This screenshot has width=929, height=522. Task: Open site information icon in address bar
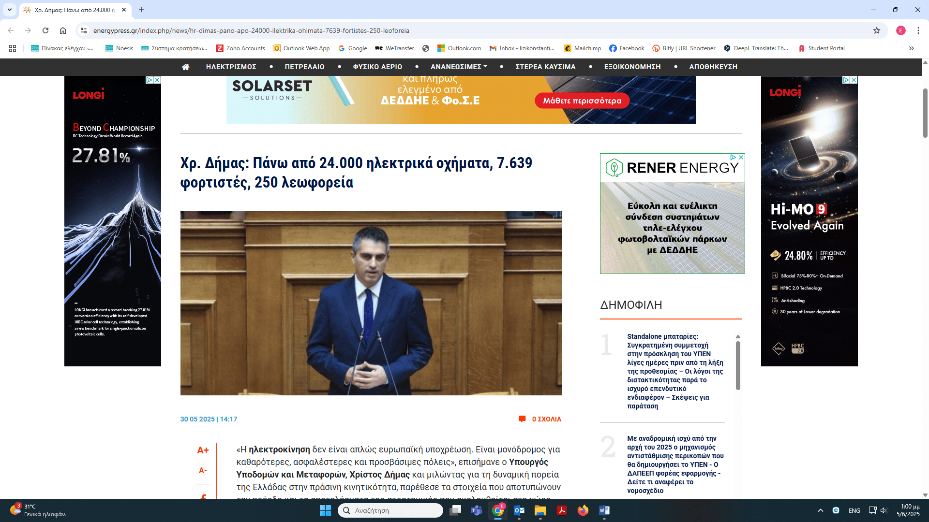[84, 30]
